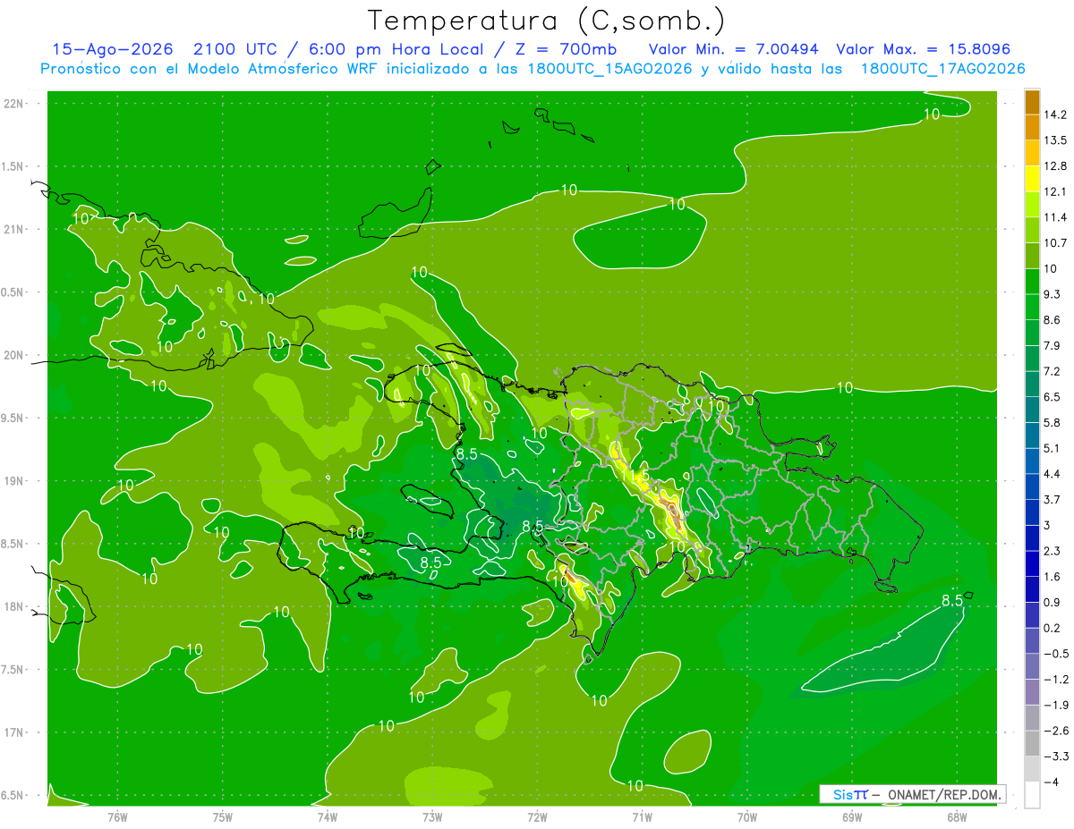This screenshot has height=829, width=1074.
Task: Click the "12.8" color scale value
Action: [1056, 165]
